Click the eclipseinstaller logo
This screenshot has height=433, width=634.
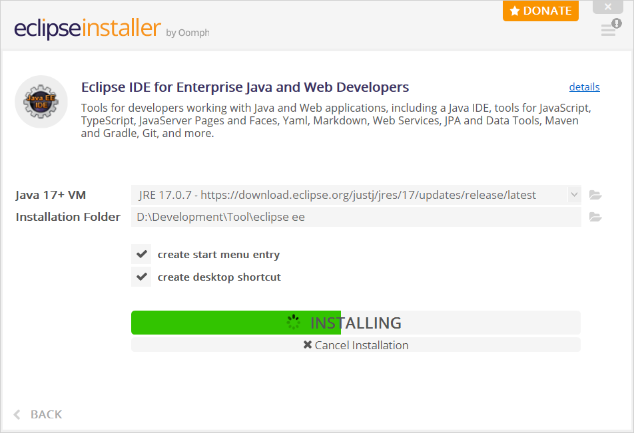tap(87, 28)
